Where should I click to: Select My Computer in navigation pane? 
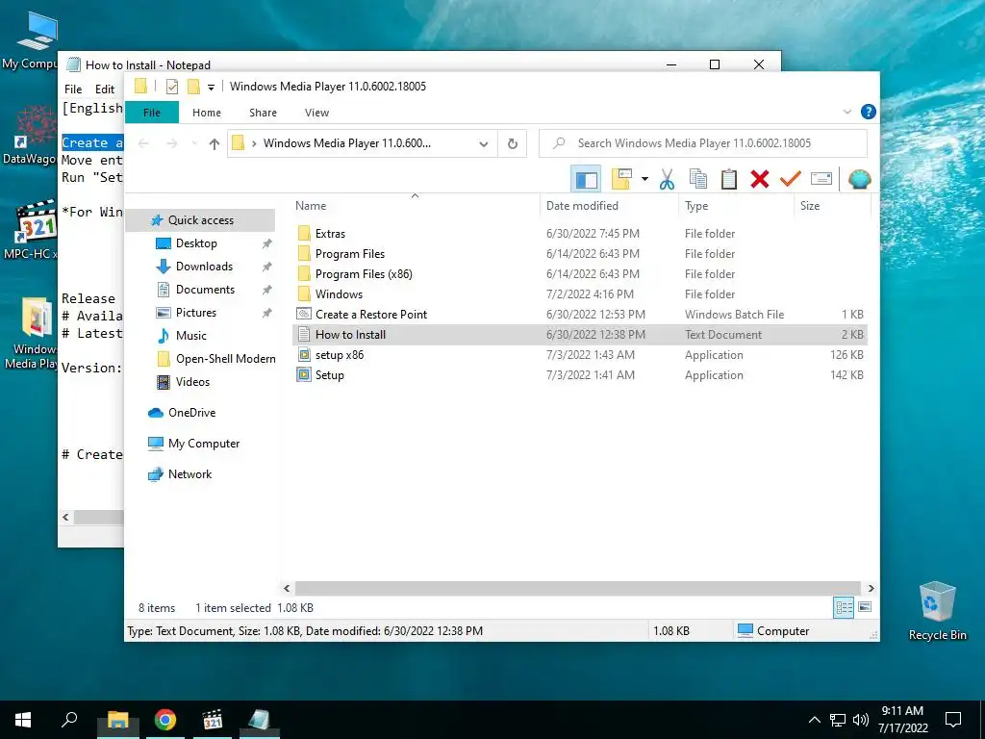point(204,444)
